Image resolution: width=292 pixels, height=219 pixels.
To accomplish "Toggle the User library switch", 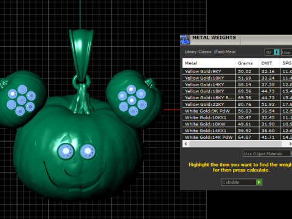I will coord(287,52).
